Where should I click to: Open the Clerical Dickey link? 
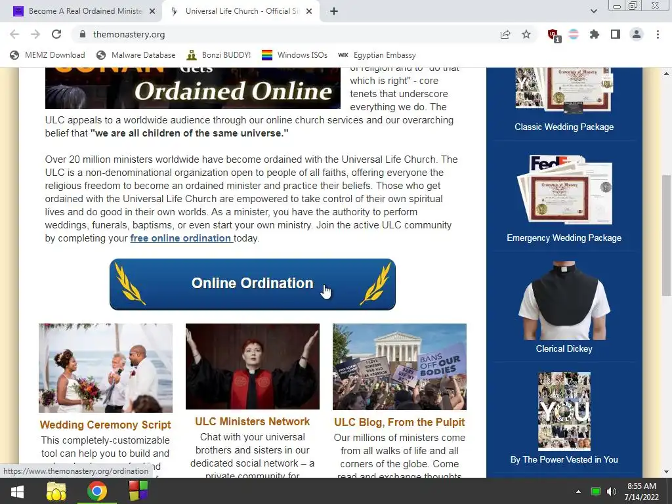coord(564,349)
